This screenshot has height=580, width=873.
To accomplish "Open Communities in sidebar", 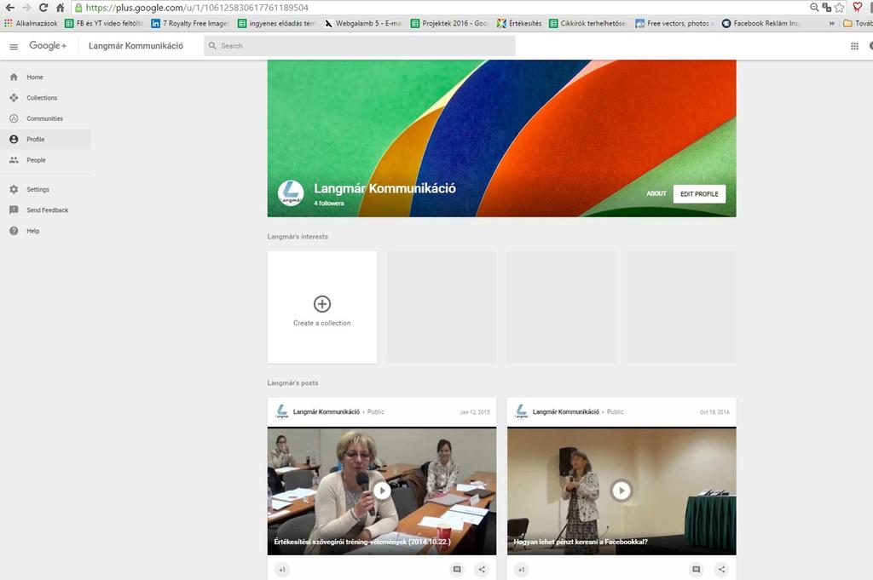I will tap(46, 118).
